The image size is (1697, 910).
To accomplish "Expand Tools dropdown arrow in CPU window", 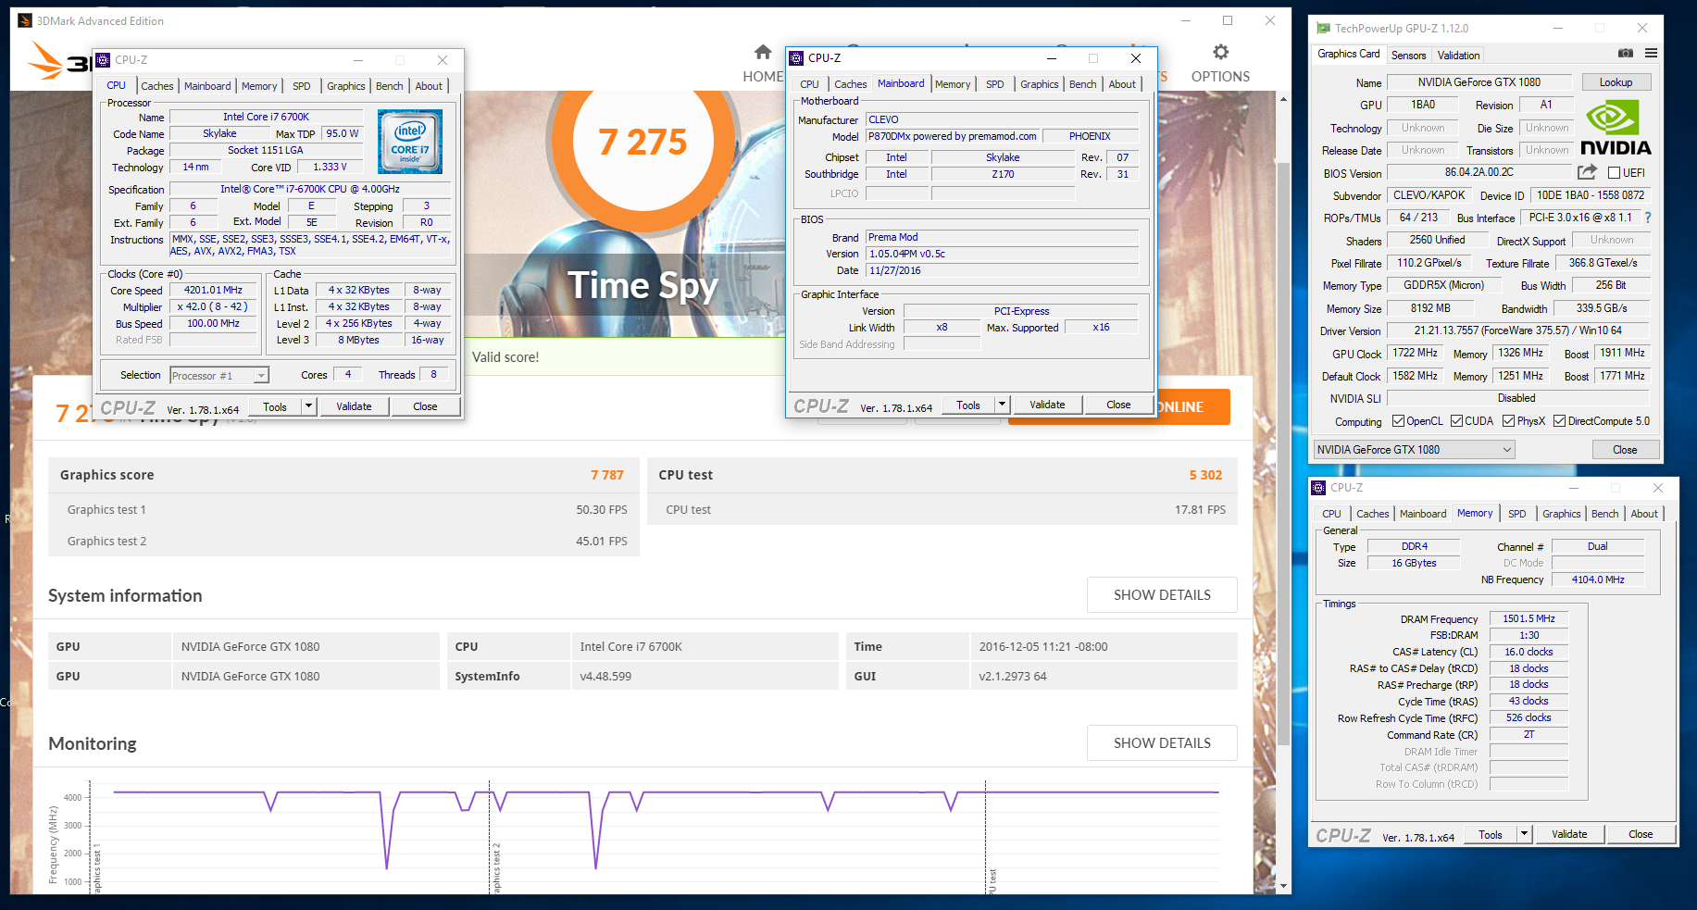I will (308, 406).
